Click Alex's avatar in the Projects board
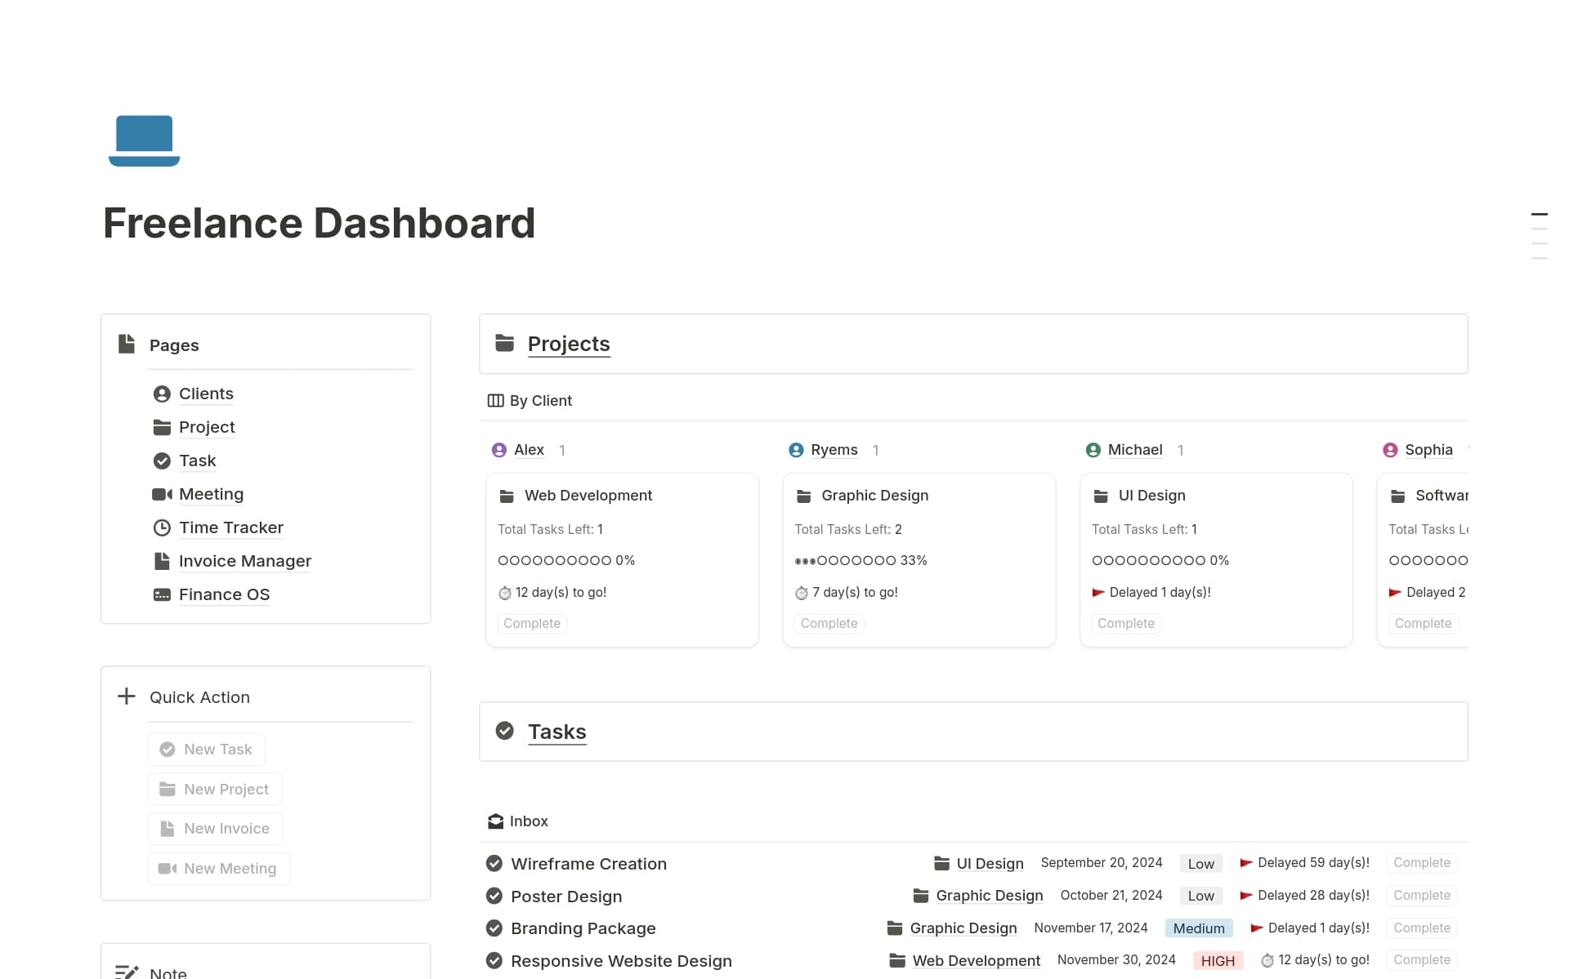Screen dimensions: 1569x979 pyautogui.click(x=499, y=449)
